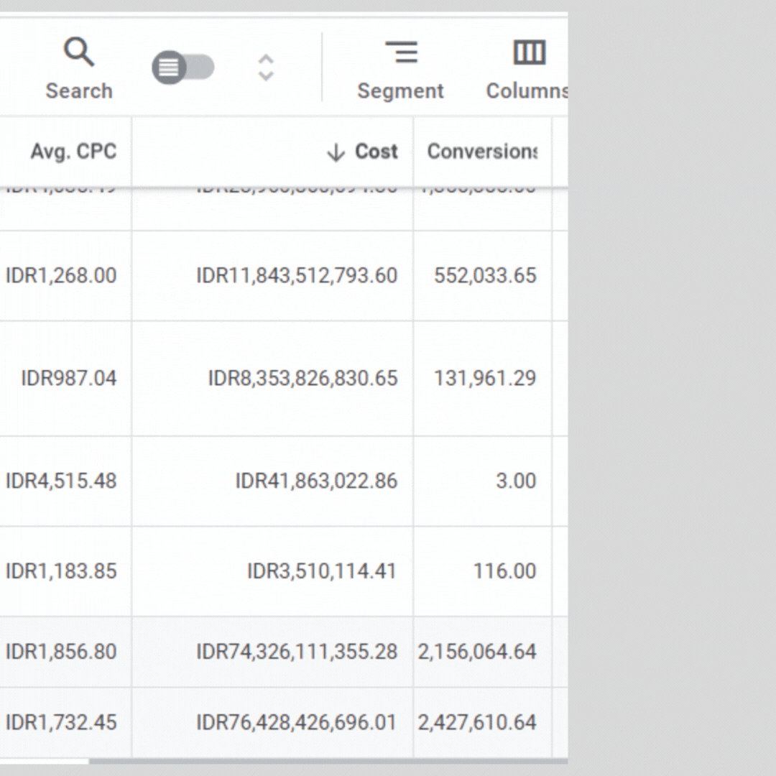Click the IDR74,326,111,355.28 total cost
The height and width of the screenshot is (776, 776).
click(x=297, y=652)
